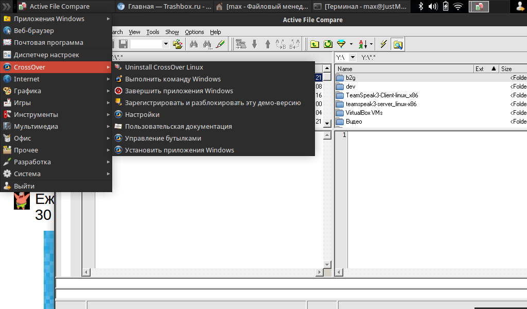Open the sort icon dropdown arrow

371,44
